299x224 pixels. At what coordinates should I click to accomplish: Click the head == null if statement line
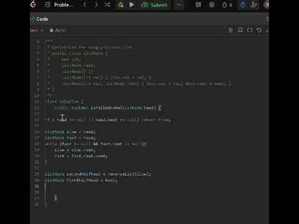[108, 120]
